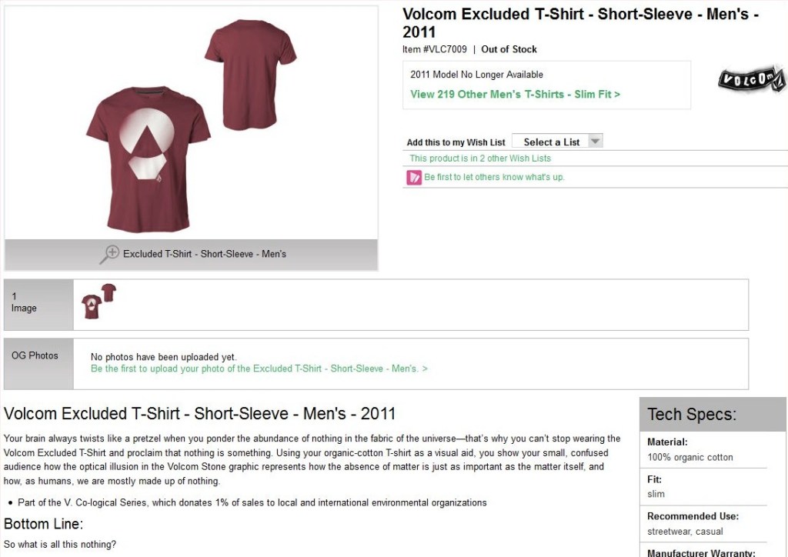Image resolution: width=788 pixels, height=557 pixels.
Task: Click the 'Tech Specs' panel header
Action: point(692,415)
